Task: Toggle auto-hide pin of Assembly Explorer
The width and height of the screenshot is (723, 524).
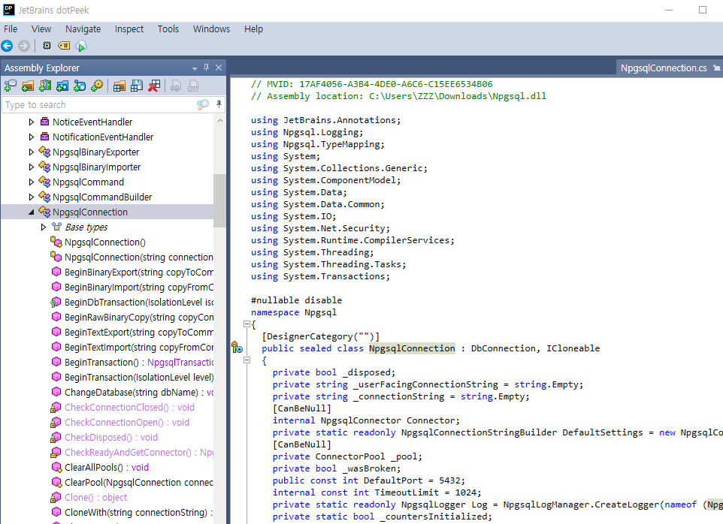Action: [206, 68]
